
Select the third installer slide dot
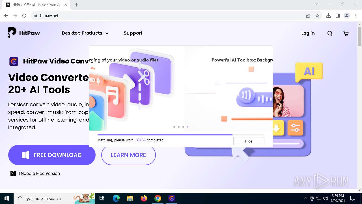pos(183,127)
